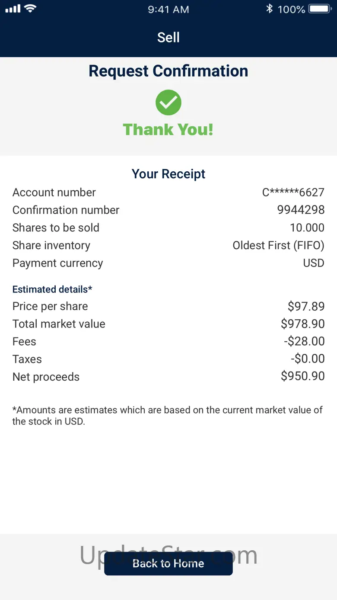The image size is (337, 600).
Task: Tap the Sell header title
Action: click(168, 38)
